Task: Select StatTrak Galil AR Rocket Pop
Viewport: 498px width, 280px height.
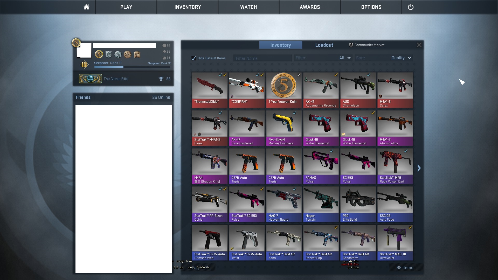Action: 321,243
